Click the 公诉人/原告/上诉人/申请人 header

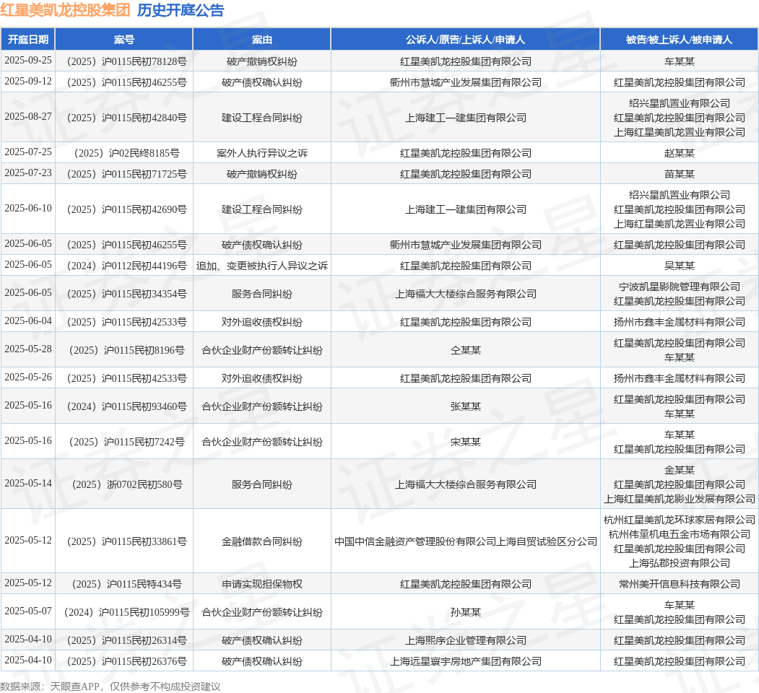[x=465, y=40]
